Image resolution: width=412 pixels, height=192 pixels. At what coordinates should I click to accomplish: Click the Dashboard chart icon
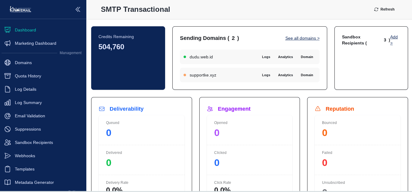click(8, 30)
